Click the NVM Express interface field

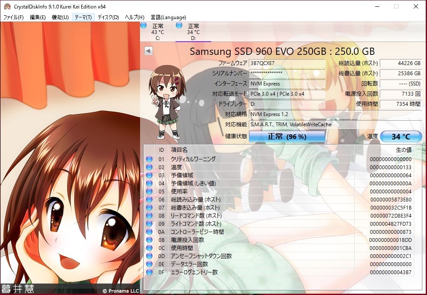pos(287,84)
